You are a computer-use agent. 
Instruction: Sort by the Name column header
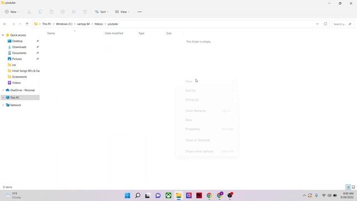point(51,33)
